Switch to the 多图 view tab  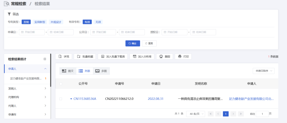pos(101,71)
